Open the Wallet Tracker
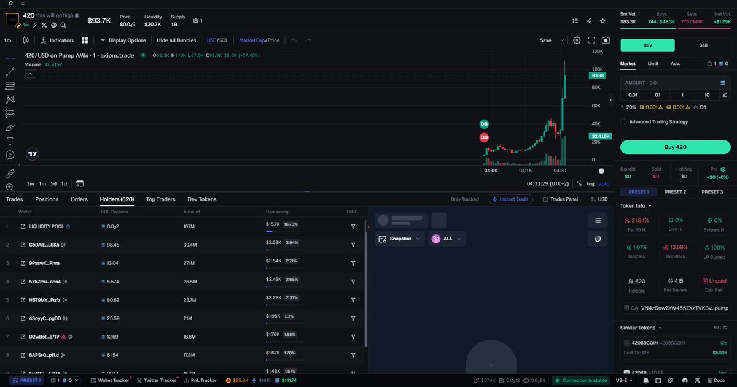The height and width of the screenshot is (387, 737). coord(110,381)
